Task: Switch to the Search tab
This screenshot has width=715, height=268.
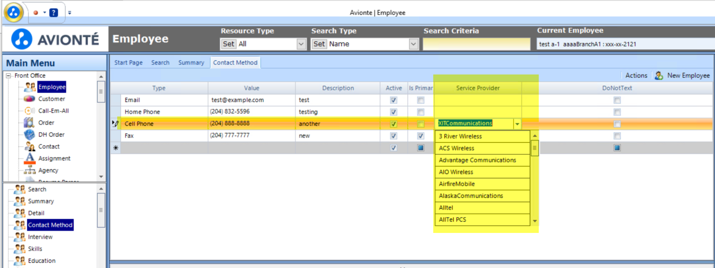Action: click(x=160, y=62)
